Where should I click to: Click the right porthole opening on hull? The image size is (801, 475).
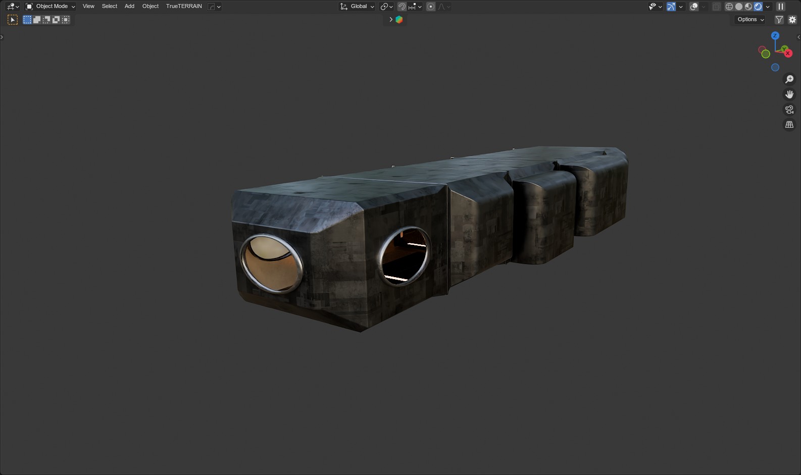pos(404,256)
